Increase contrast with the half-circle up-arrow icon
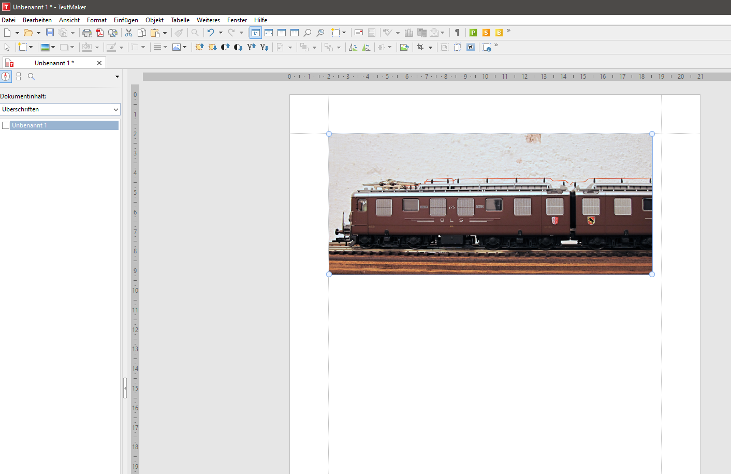This screenshot has height=474, width=731. (x=225, y=47)
